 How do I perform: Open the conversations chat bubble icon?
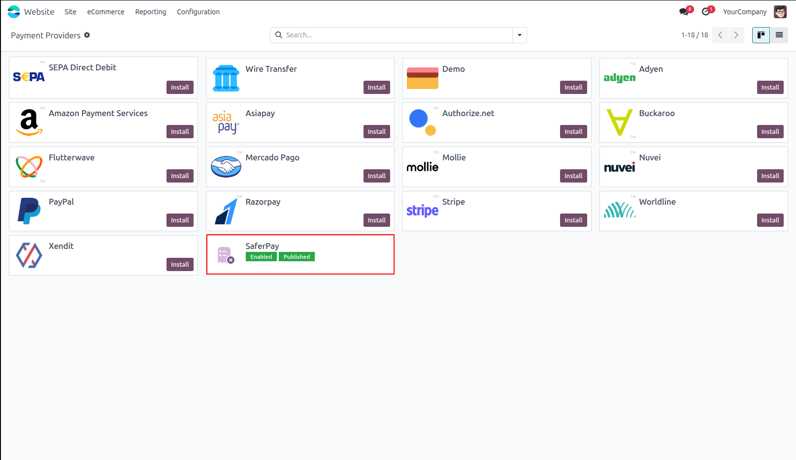684,12
